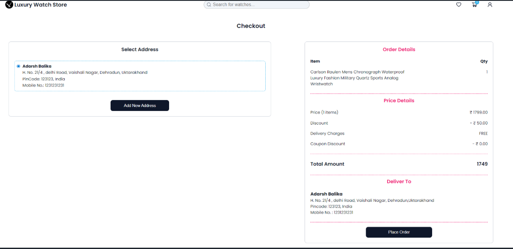This screenshot has width=513, height=249.
Task: Click the cart item count badge
Action: tap(477, 2)
